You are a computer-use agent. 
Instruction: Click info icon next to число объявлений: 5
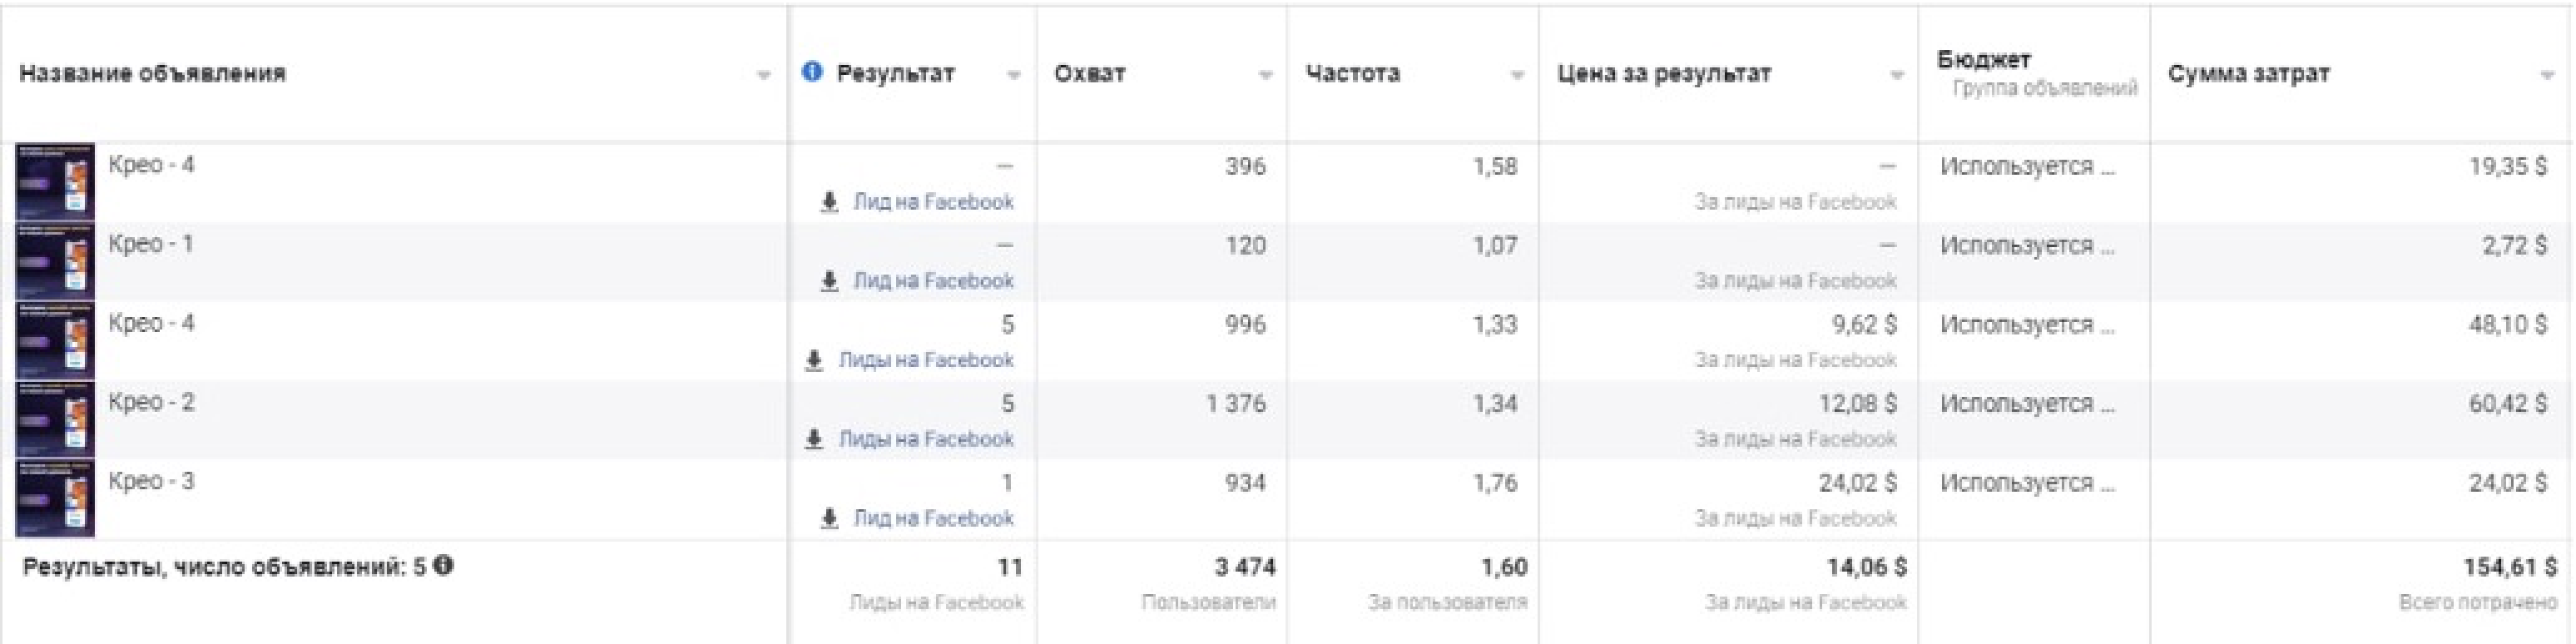click(444, 566)
